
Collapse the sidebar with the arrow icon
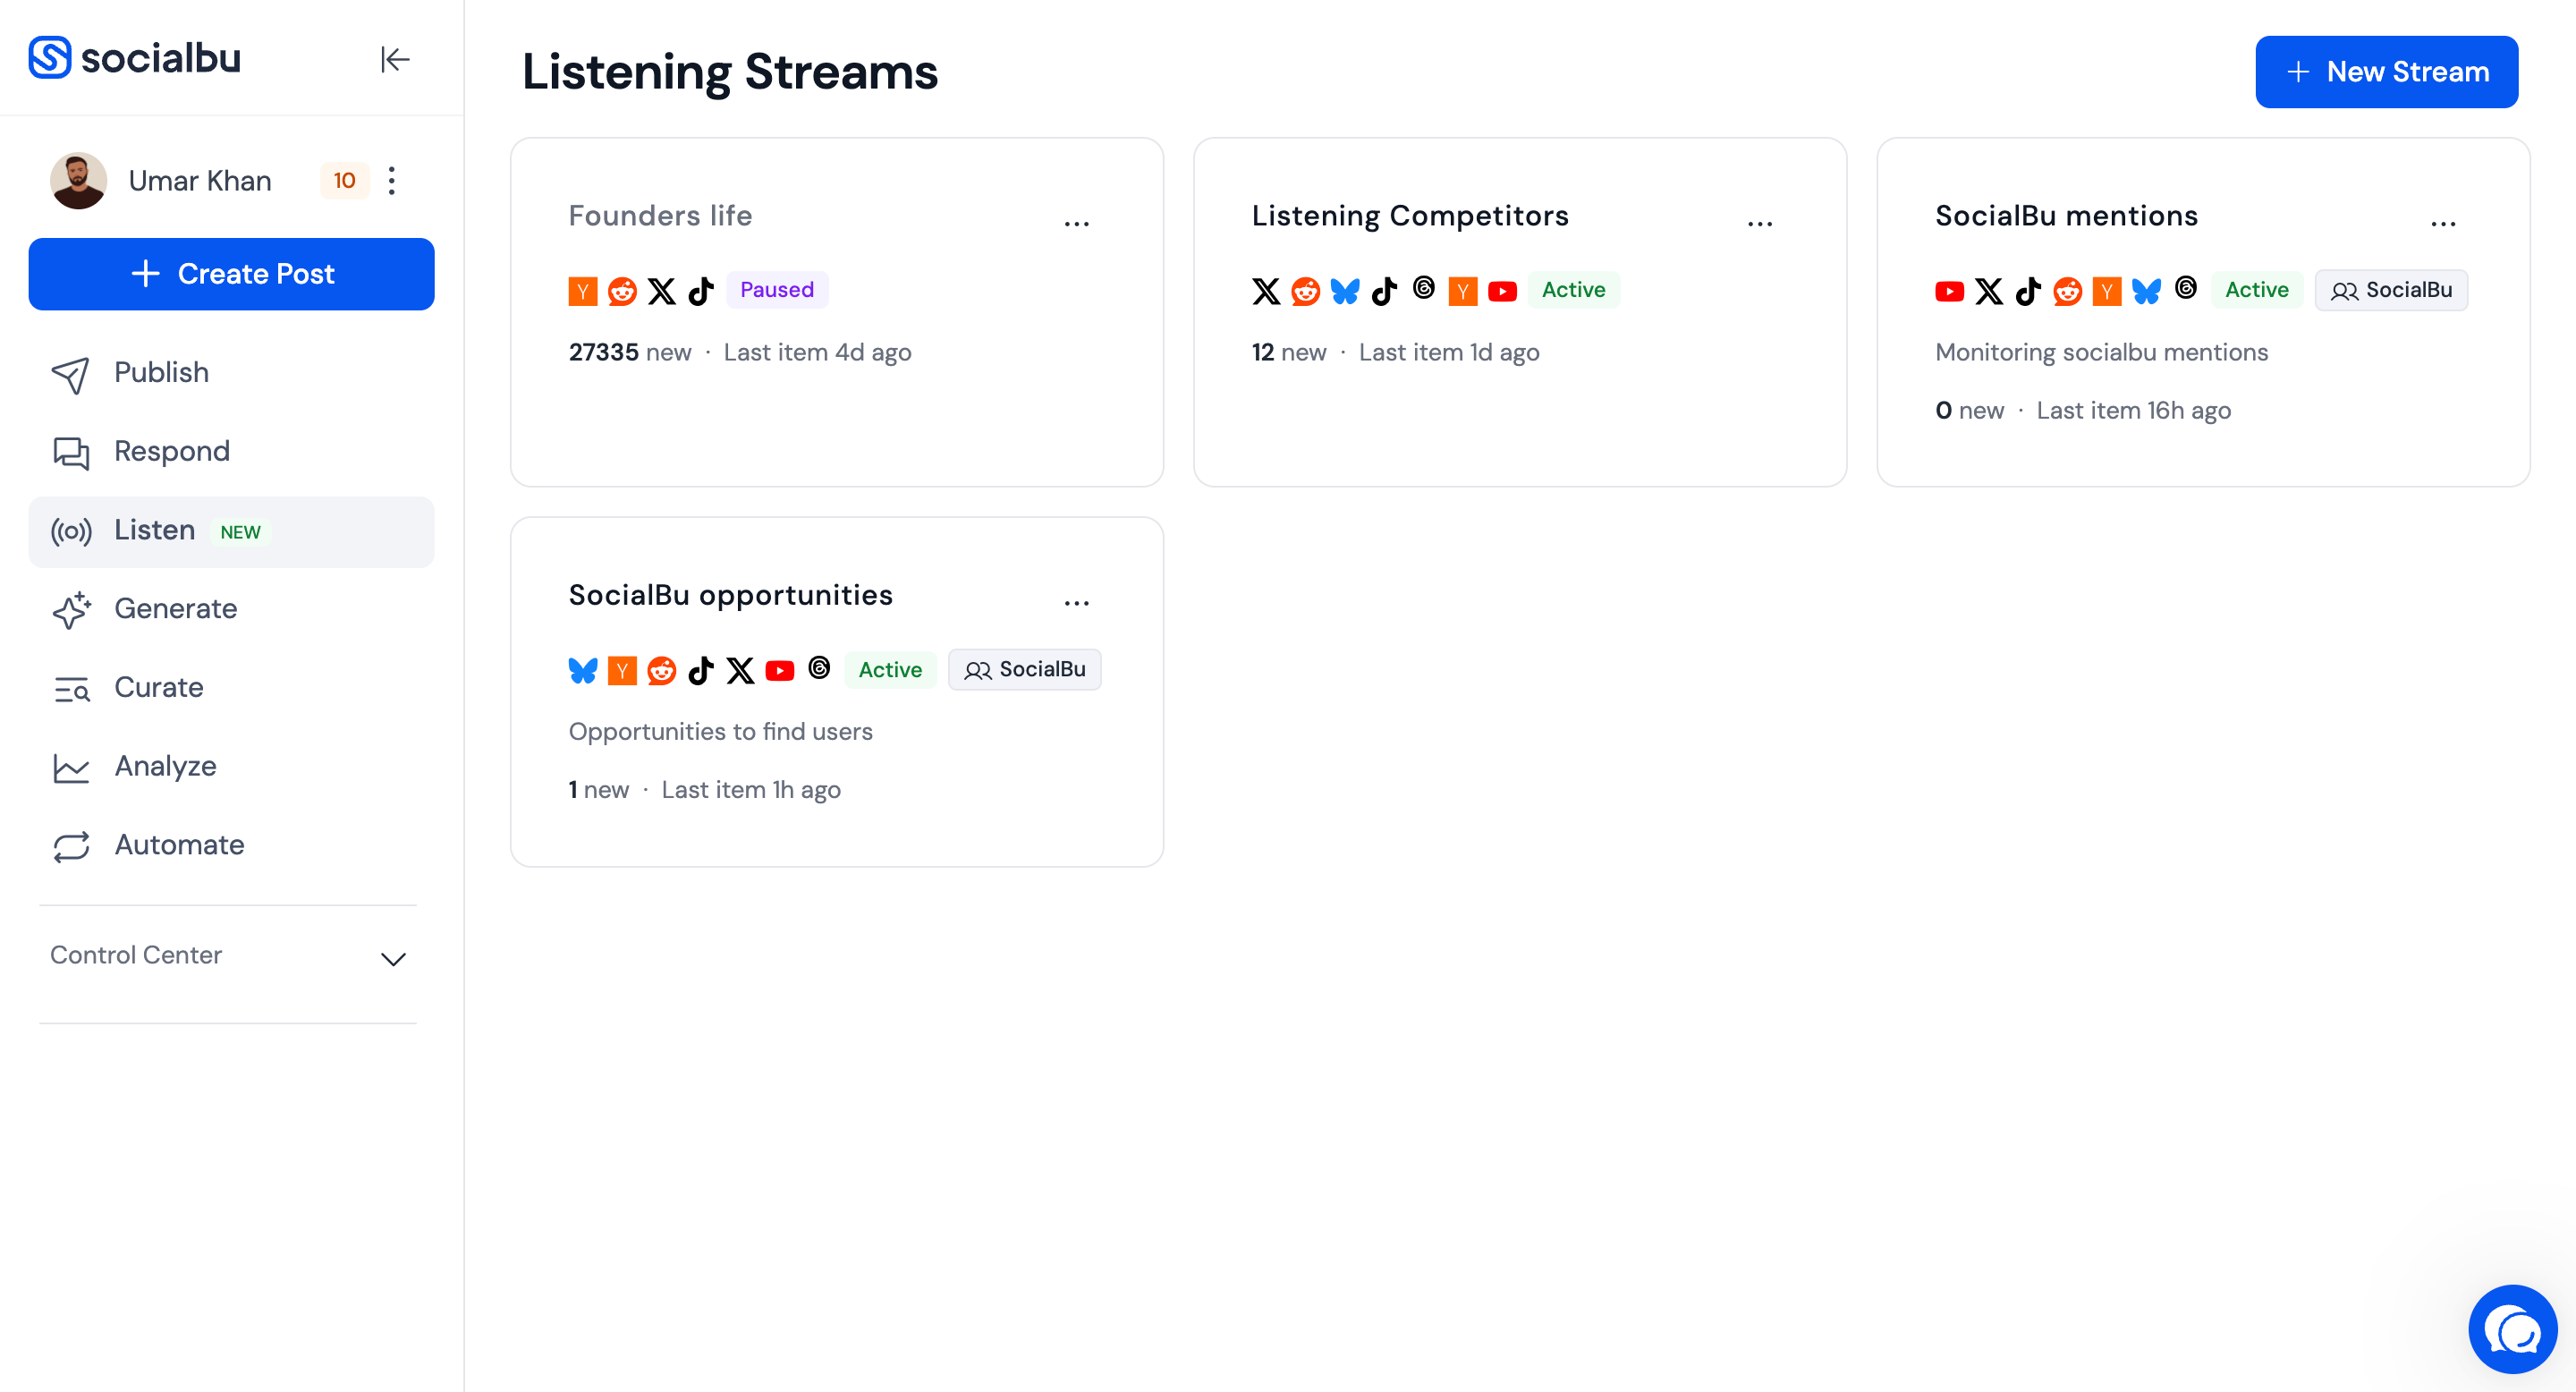click(x=395, y=59)
